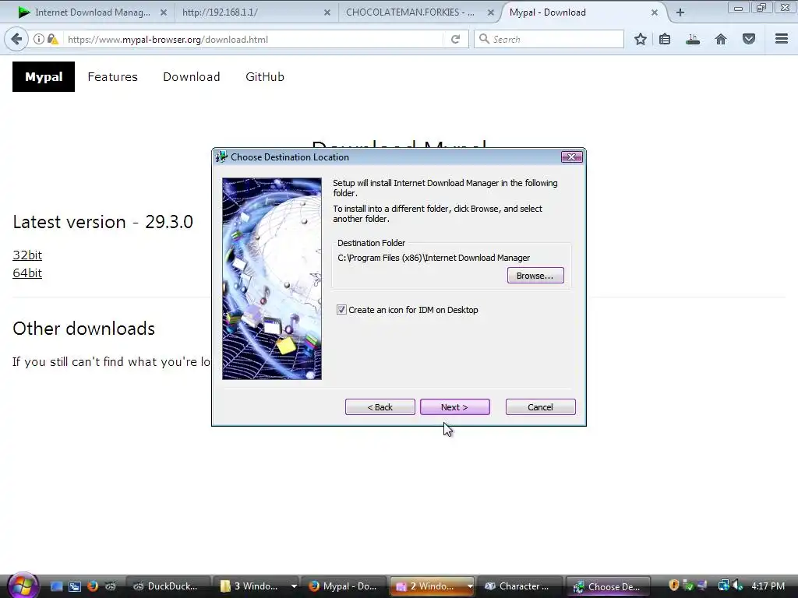The image size is (798, 598).
Task: Click the 4:17 PM clock
Action: (768, 586)
